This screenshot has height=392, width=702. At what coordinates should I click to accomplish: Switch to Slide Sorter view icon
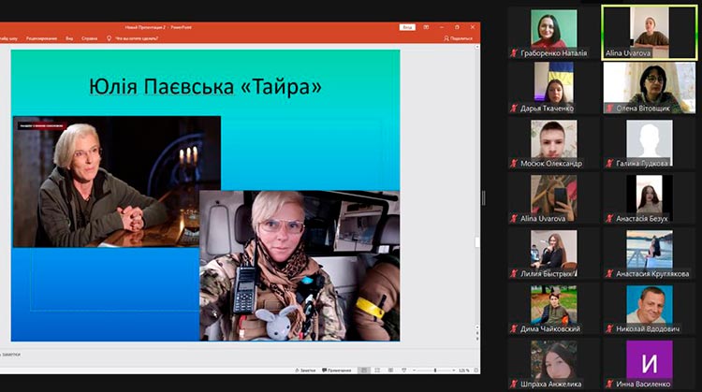[x=376, y=370]
